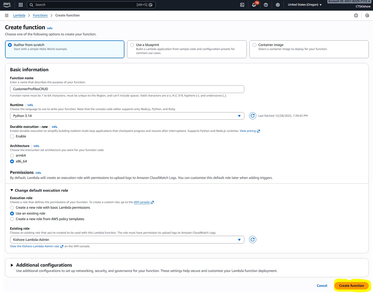
Task: Launch CloudShell from the top bar
Action: coord(242,5)
